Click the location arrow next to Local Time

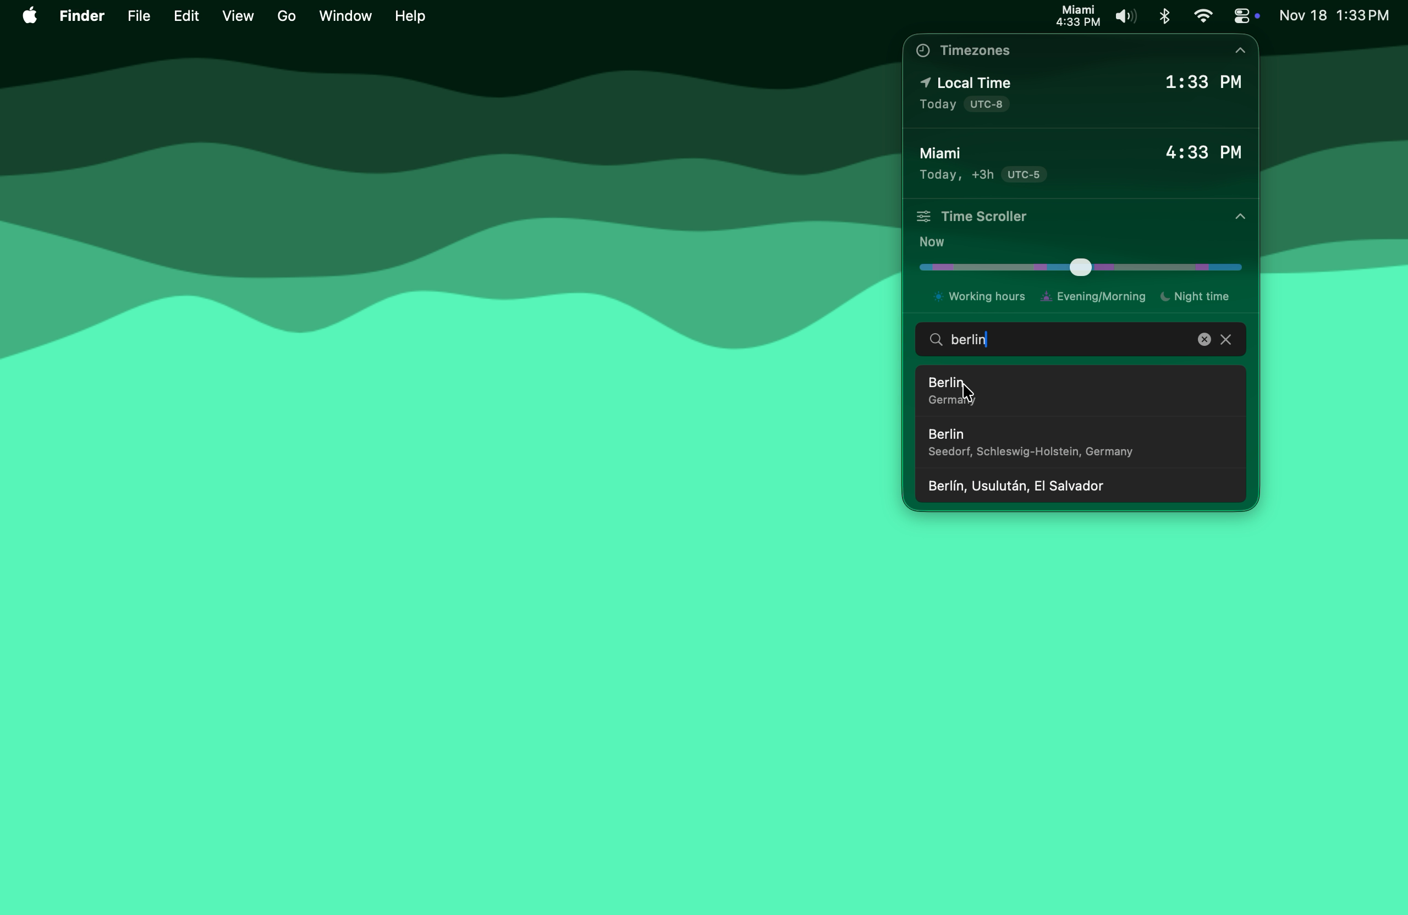tap(926, 83)
